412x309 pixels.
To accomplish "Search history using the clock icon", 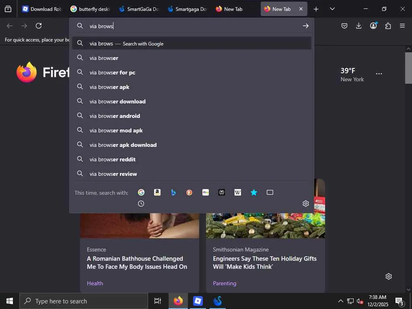I will [141, 204].
